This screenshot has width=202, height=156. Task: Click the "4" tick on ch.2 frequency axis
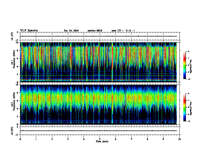[18, 109]
